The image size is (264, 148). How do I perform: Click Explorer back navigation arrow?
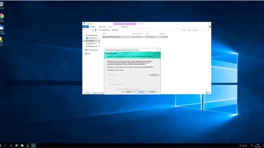(85, 30)
